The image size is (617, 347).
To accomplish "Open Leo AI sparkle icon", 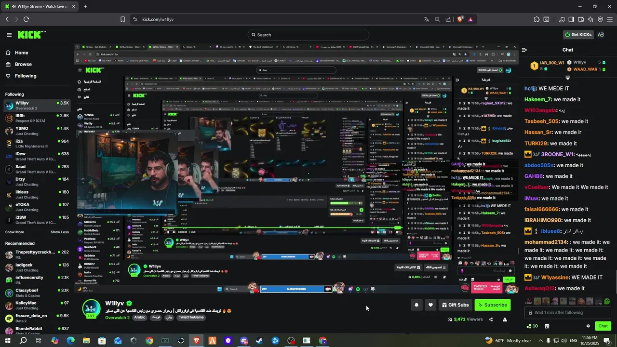I will pyautogui.click(x=590, y=19).
